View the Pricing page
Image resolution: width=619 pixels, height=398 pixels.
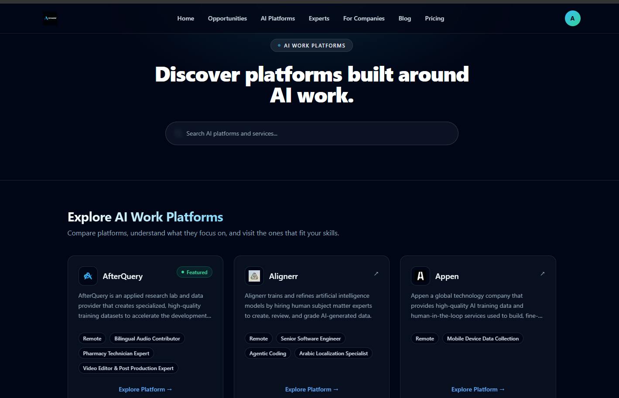434,18
